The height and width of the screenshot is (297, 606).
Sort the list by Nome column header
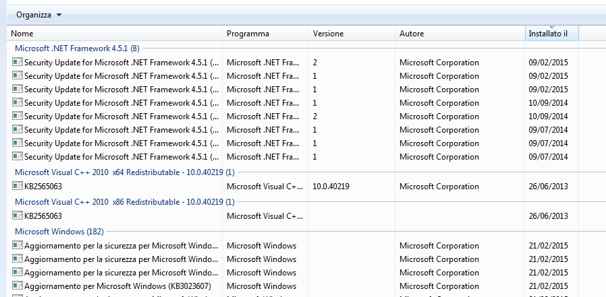pos(115,34)
